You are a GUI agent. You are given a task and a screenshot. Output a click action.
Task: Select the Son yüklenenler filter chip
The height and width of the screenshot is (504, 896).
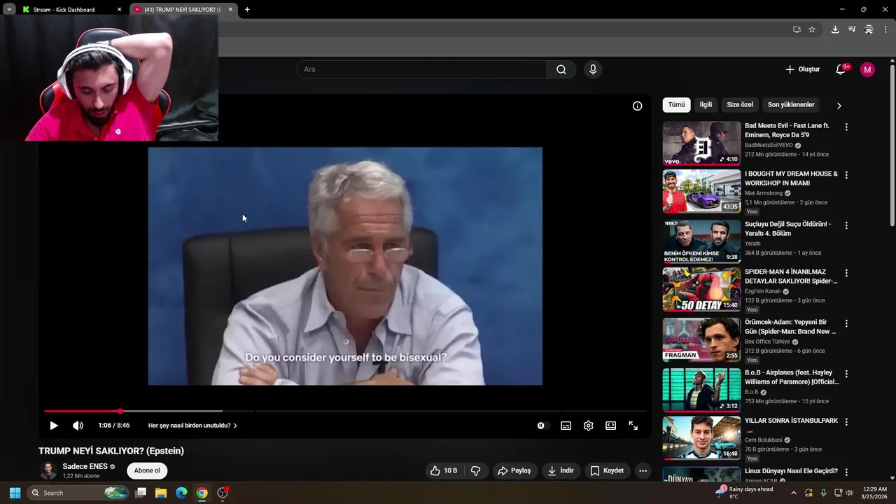[x=791, y=105]
